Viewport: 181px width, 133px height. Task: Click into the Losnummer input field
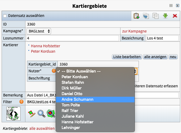click(73, 38)
